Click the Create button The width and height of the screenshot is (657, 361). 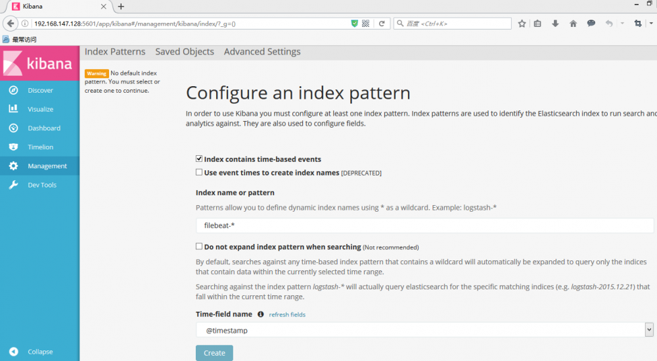214,353
